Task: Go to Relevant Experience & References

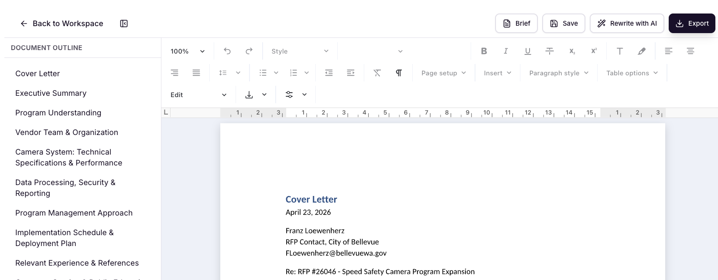Action: point(77,263)
